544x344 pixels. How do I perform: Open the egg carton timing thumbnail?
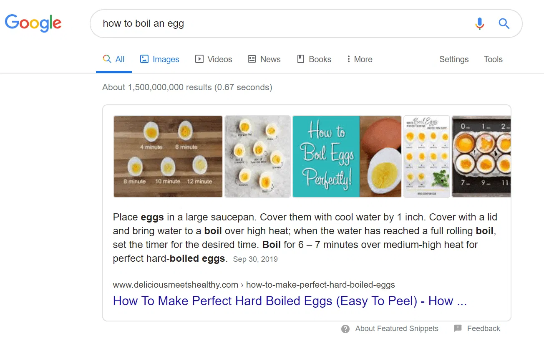tap(481, 157)
